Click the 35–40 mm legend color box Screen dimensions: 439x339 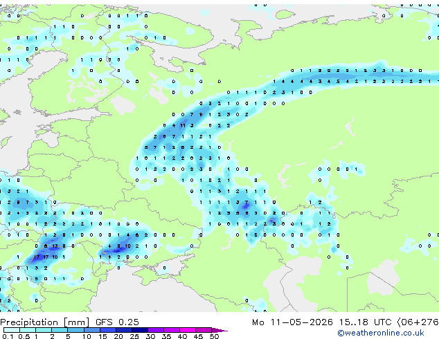171,330
